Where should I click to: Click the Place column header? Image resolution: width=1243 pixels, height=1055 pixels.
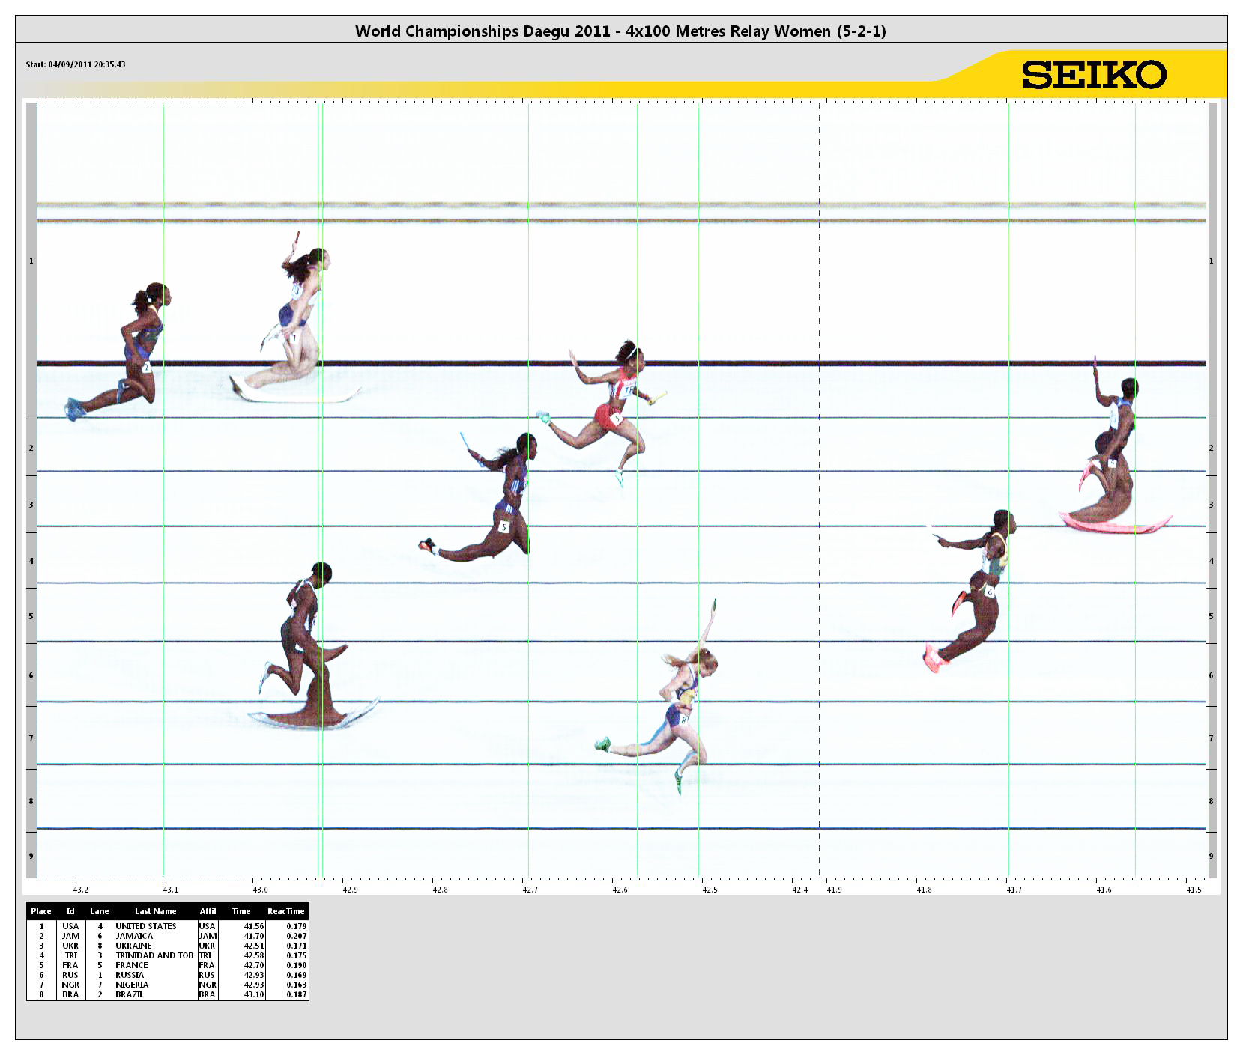(41, 911)
